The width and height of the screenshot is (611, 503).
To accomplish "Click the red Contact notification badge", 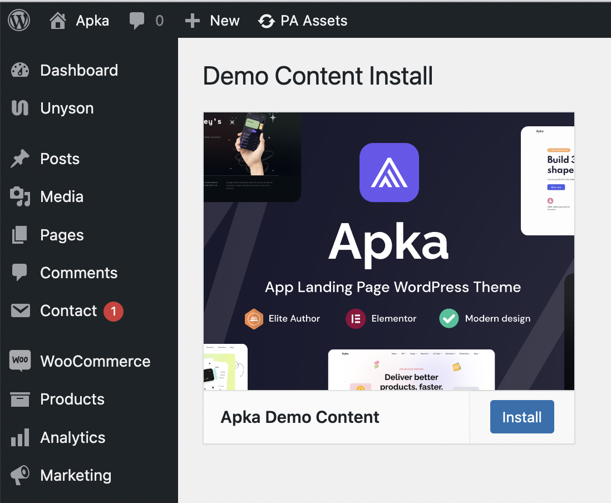I will pyautogui.click(x=114, y=311).
